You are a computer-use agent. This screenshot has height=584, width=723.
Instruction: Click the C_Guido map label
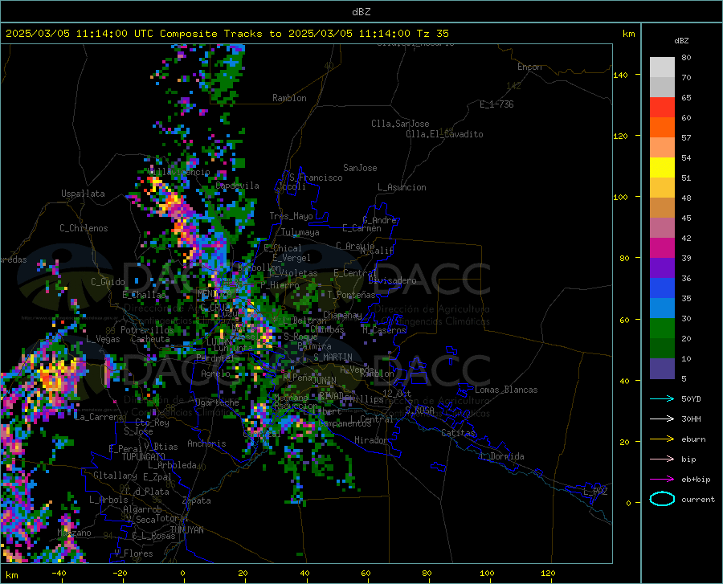(108, 282)
